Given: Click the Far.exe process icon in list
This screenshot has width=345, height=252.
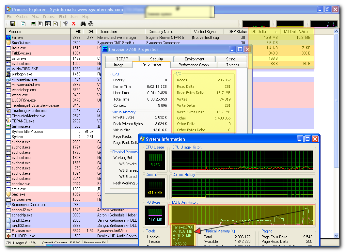Looking at the screenshot, I should [8, 38].
